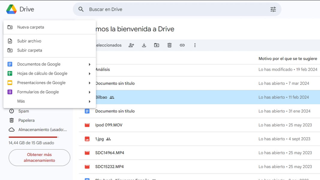Expand Hojas de cálculo de Google submenu arrow
The height and width of the screenshot is (180, 320).
pos(90,73)
